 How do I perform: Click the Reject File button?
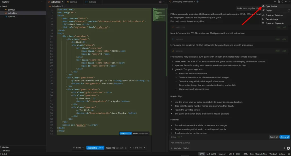(116, 148)
